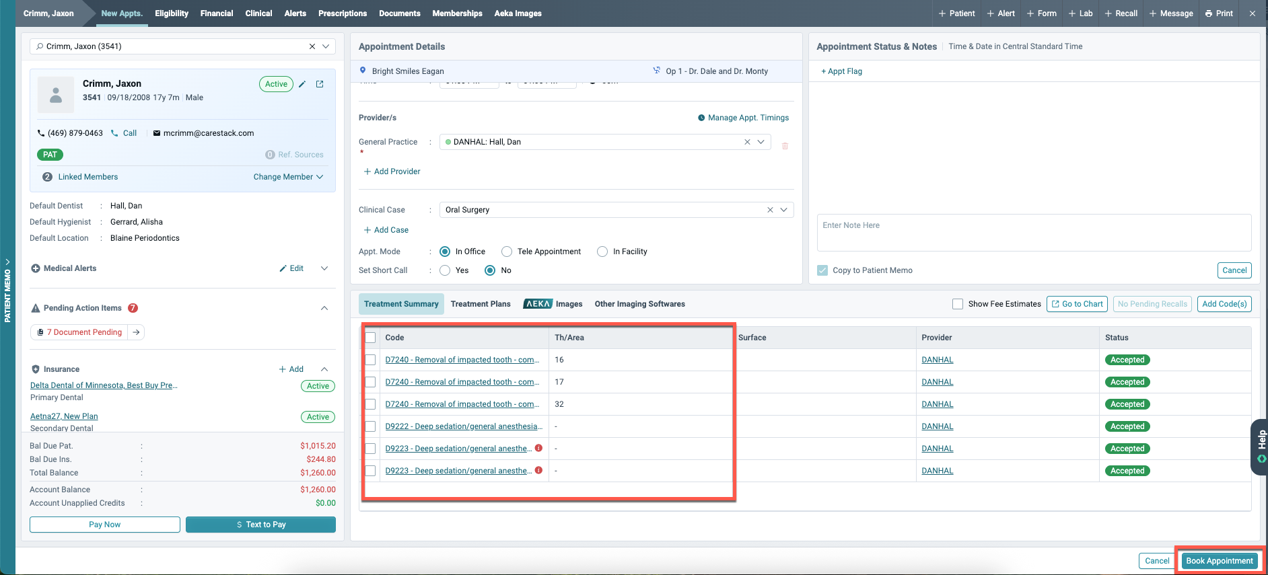Click the red alert on last D9223 row
This screenshot has width=1268, height=575.
click(x=538, y=470)
